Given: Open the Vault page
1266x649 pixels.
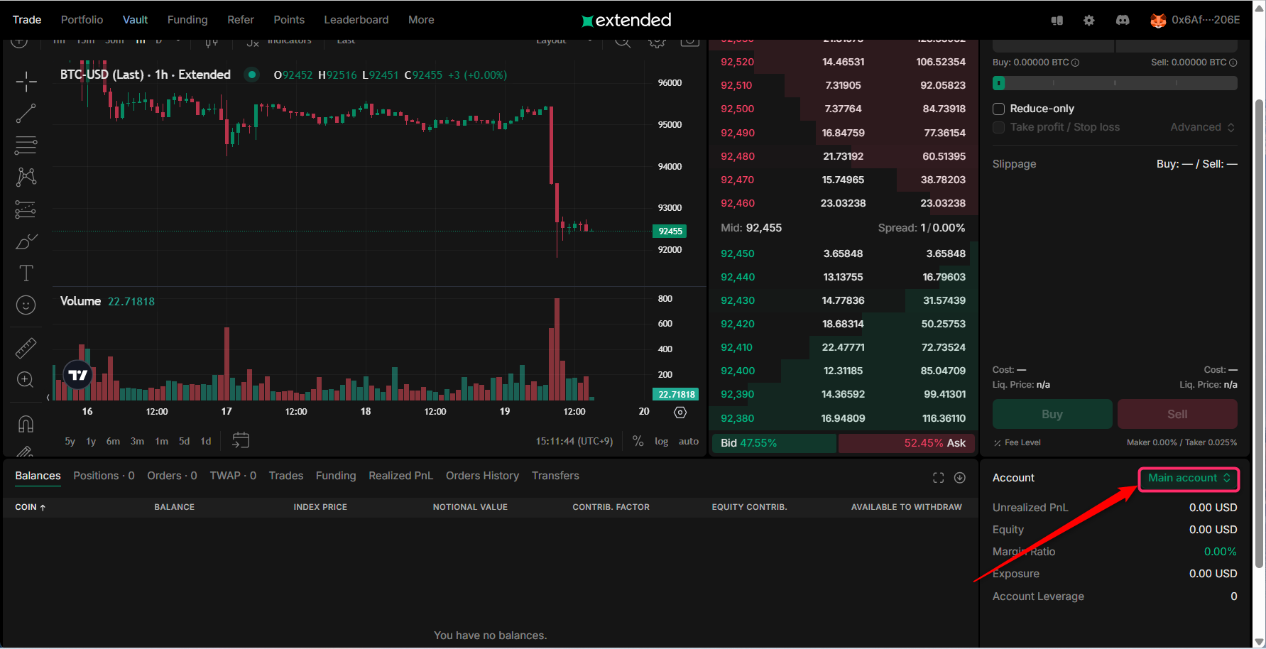Looking at the screenshot, I should 135,20.
